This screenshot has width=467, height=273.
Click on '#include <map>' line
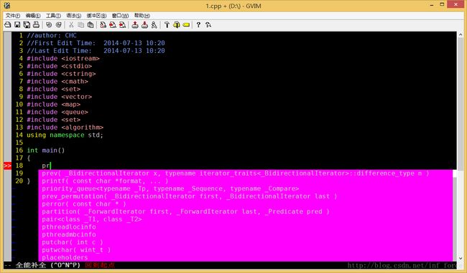[54, 105]
